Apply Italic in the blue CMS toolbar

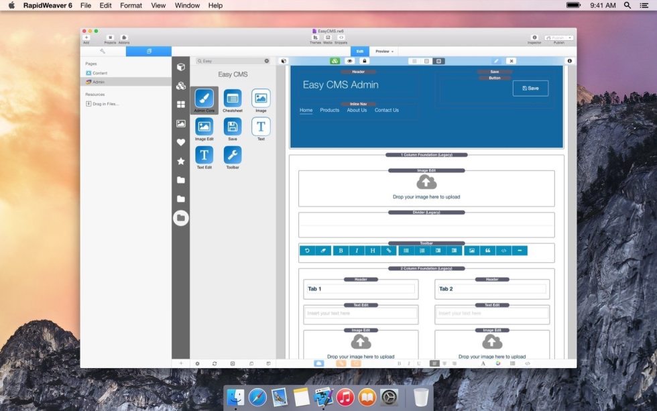pyautogui.click(x=357, y=251)
